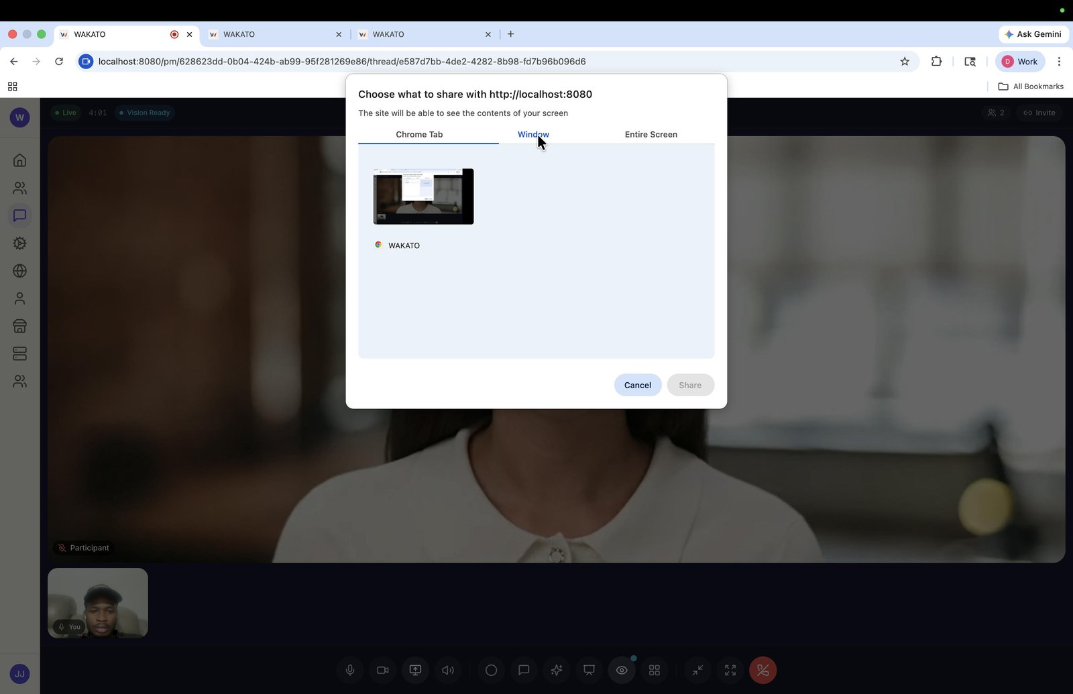1073x694 pixels.
Task: Minimize the call with the collapse arrows icon
Action: [697, 670]
